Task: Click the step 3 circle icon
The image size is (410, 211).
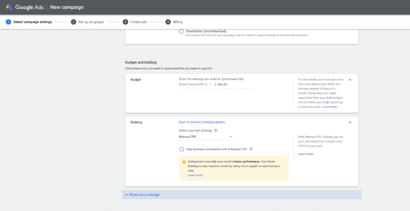Action: pyautogui.click(x=125, y=22)
